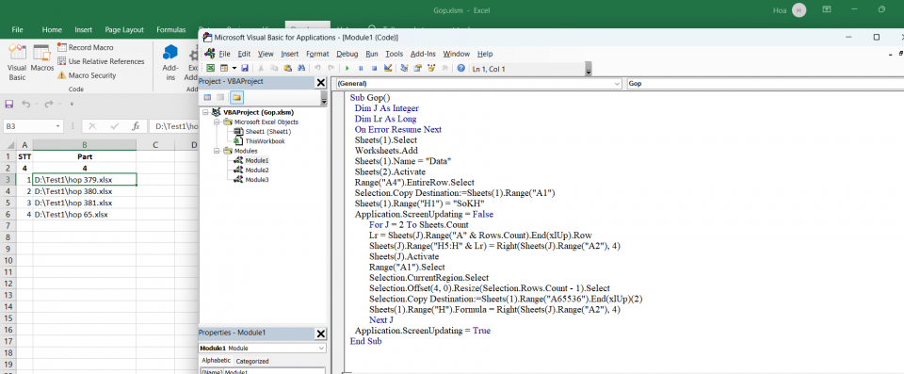Viewport: 904px width, 374px height.
Task: Open the Name Box dropdown in Excel
Action: (58, 126)
